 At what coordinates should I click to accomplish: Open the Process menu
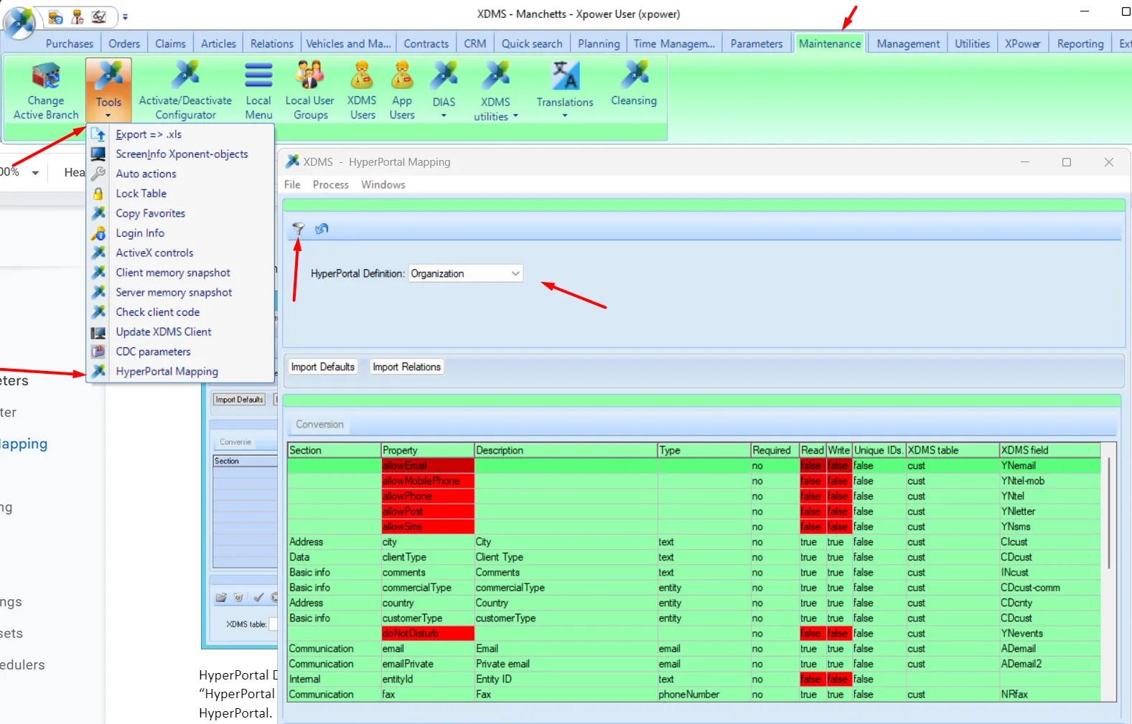330,184
